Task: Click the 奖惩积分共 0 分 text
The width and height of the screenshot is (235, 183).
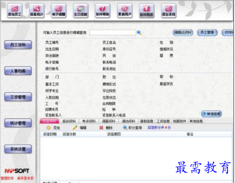Action: click(159, 128)
